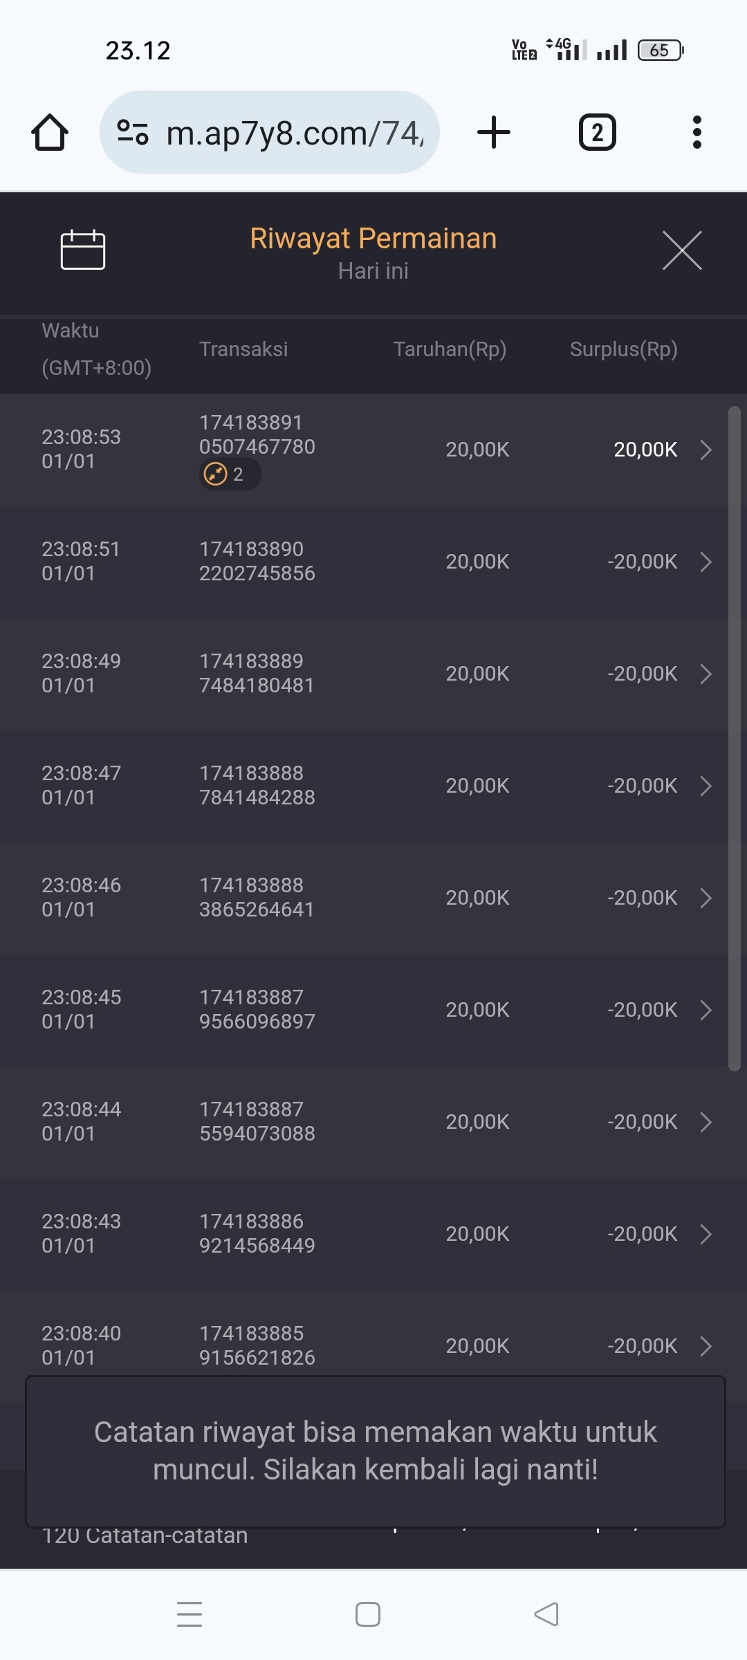The width and height of the screenshot is (747, 1660).
Task: Open a new tab with plus icon
Action: tap(494, 132)
